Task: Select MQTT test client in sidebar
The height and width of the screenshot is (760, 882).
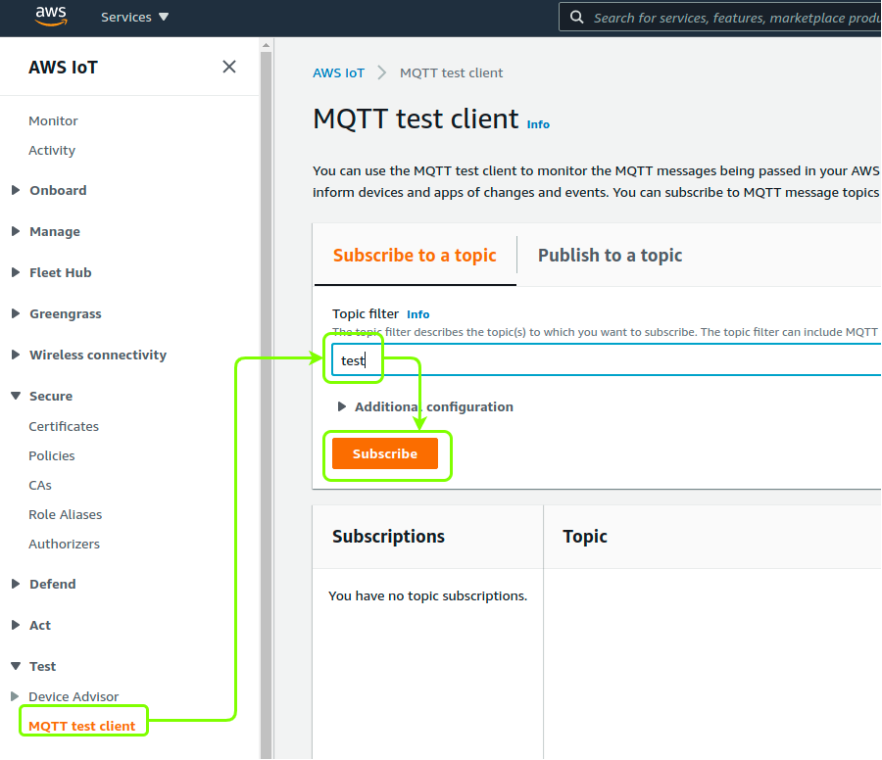Action: 82,726
